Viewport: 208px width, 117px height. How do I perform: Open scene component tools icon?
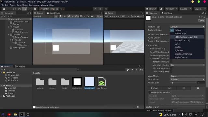click(x=88, y=16)
